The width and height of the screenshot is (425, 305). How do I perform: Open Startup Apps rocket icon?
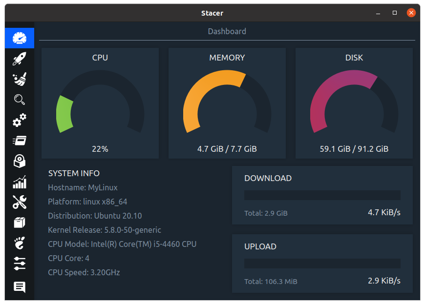point(20,59)
